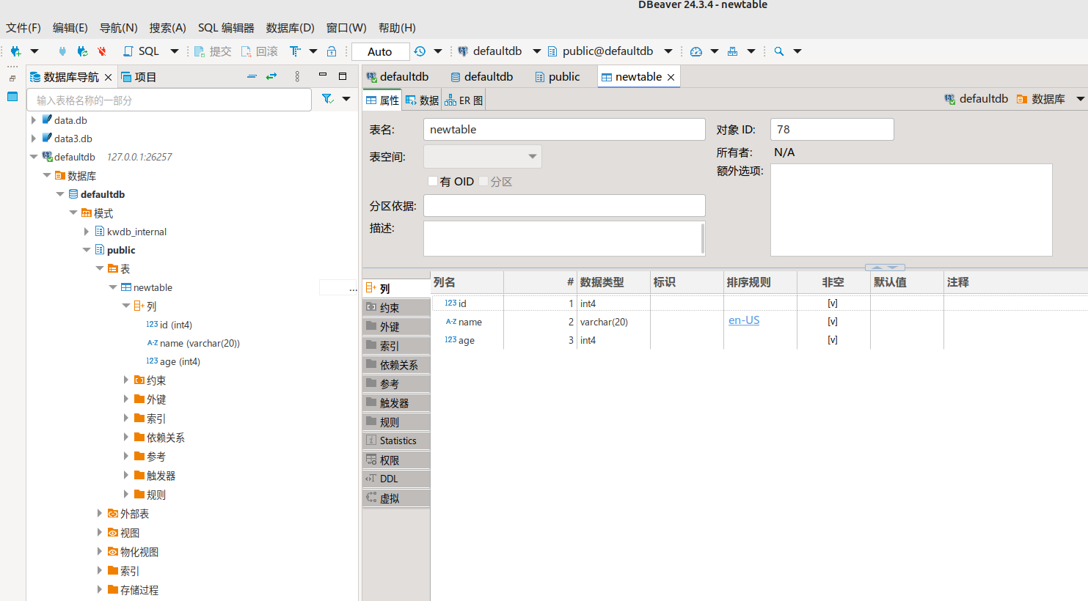Image resolution: width=1088 pixels, height=601 pixels.
Task: Toggle the 非空 mark for the age column
Action: [833, 340]
